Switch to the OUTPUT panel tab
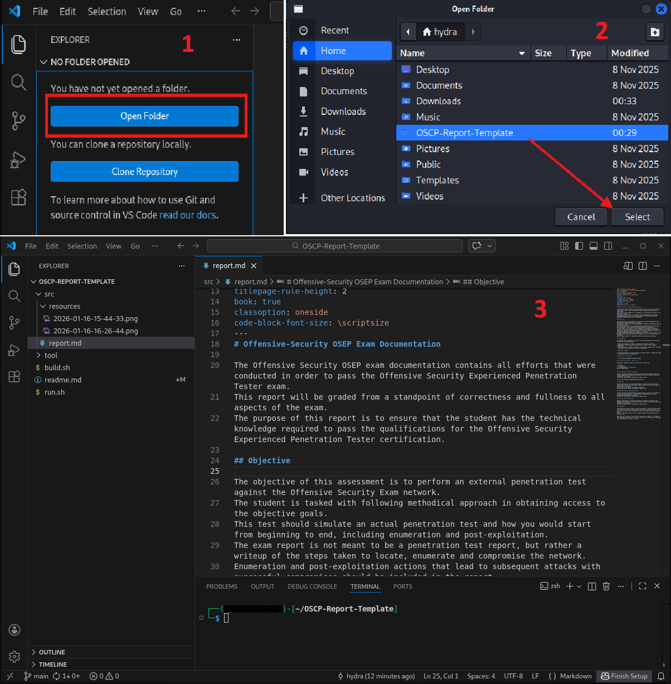 point(262,586)
